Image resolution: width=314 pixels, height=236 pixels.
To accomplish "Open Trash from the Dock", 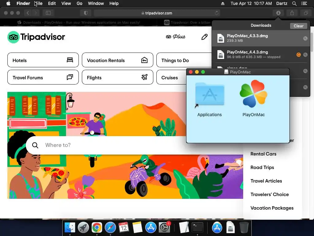I will coord(244,228).
